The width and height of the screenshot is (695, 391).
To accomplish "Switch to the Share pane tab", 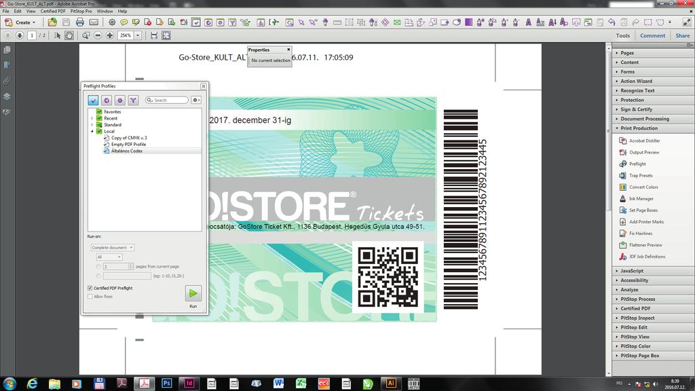I will click(x=682, y=35).
